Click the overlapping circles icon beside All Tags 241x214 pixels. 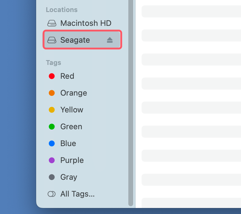[52, 194]
